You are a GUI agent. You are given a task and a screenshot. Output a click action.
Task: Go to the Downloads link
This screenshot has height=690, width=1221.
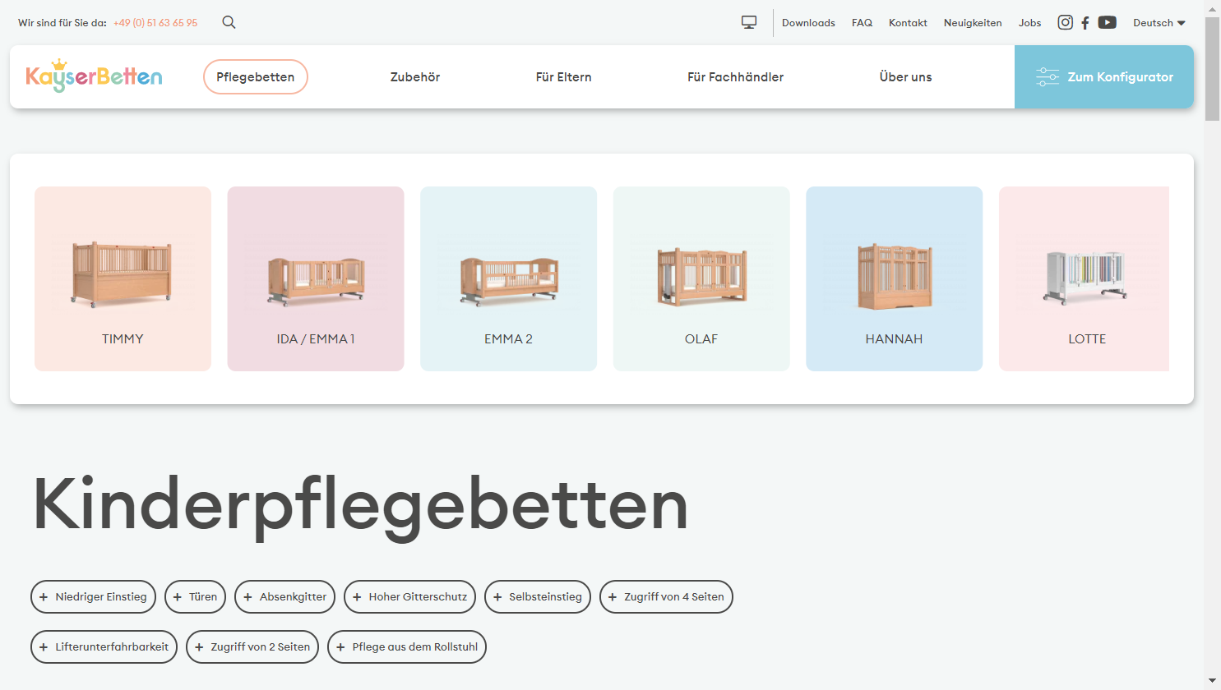[808, 23]
